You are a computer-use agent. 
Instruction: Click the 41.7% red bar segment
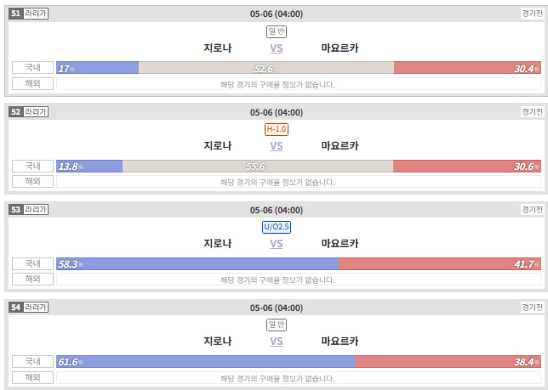tap(440, 263)
